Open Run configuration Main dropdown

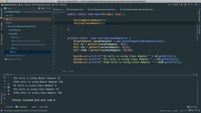click(176, 5)
